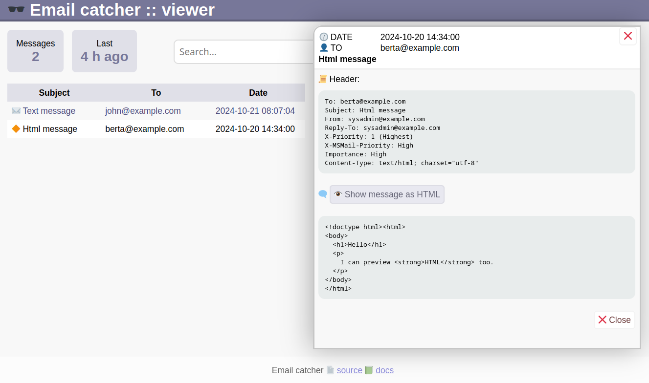This screenshot has width=649, height=383.
Task: Click the green book icon beside docs link
Action: [x=369, y=370]
